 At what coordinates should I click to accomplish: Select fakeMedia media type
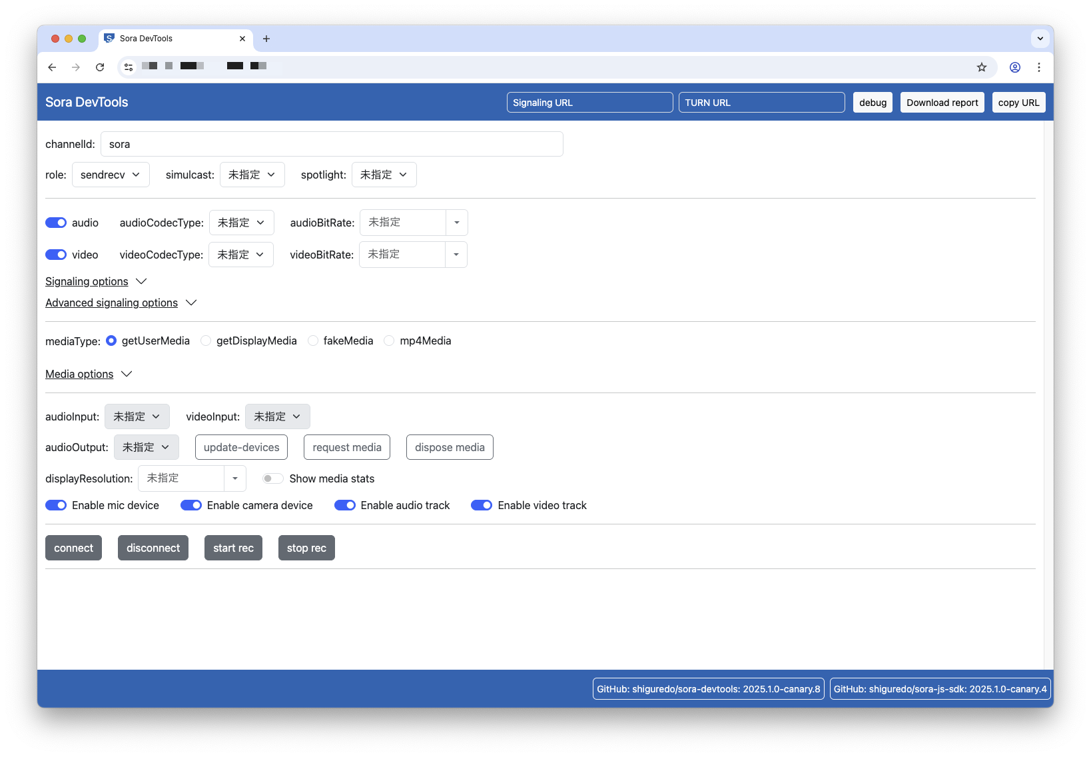pos(313,341)
